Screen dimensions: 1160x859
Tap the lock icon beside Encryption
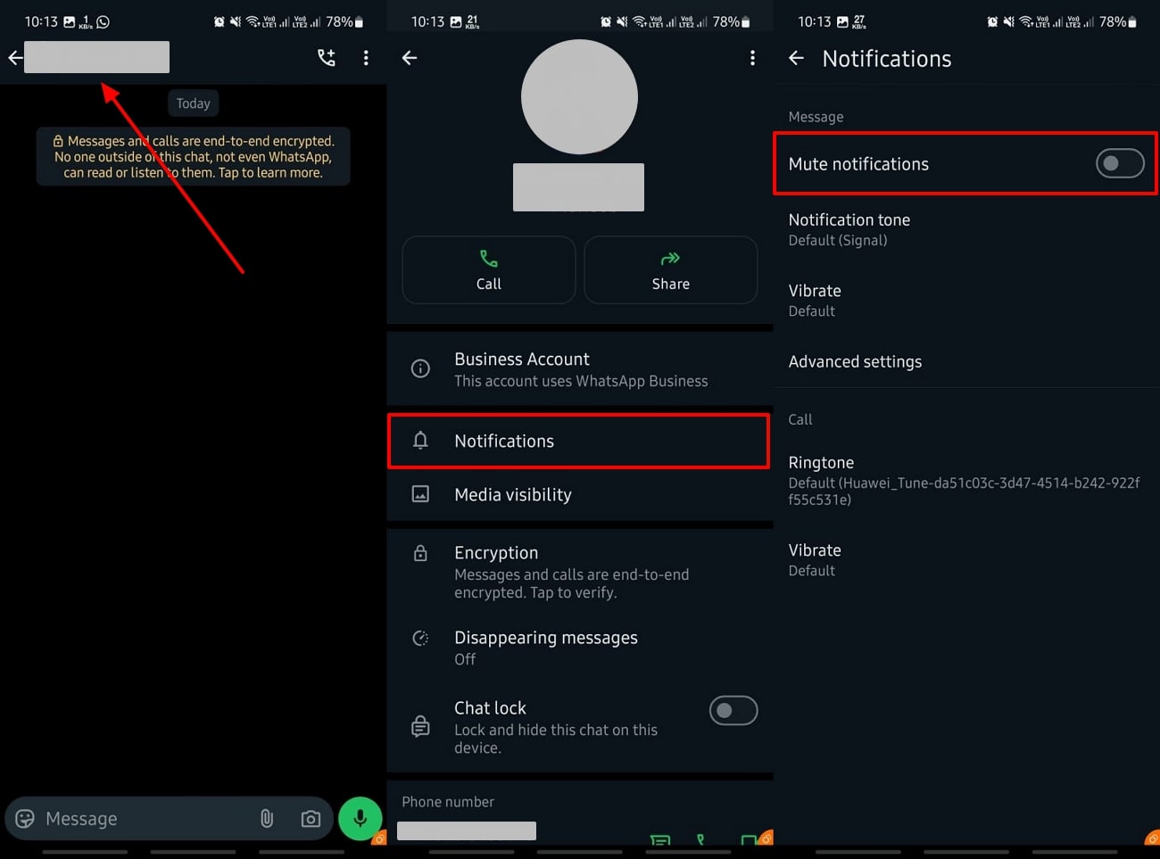[420, 553]
